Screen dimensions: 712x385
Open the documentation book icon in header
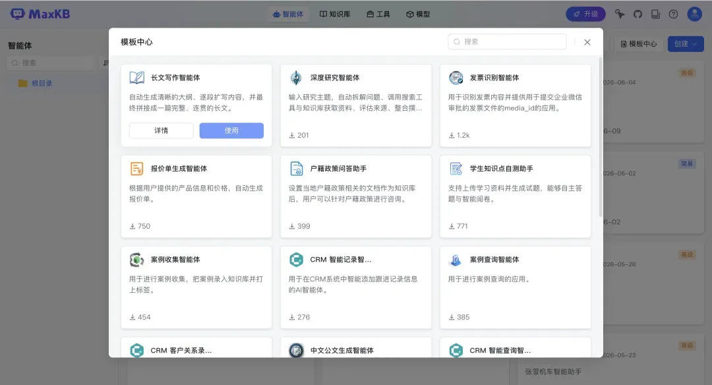point(655,14)
